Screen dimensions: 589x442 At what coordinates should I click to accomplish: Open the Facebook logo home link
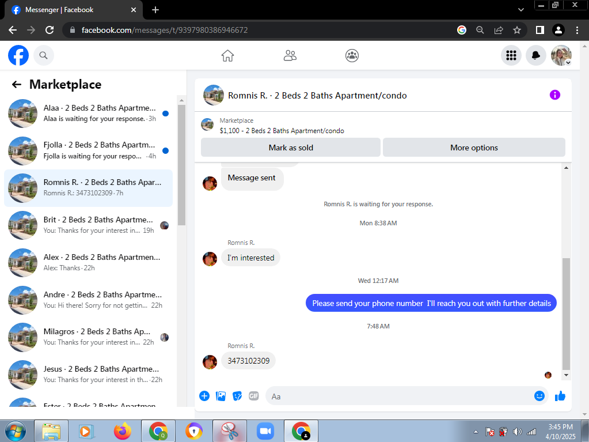click(18, 55)
